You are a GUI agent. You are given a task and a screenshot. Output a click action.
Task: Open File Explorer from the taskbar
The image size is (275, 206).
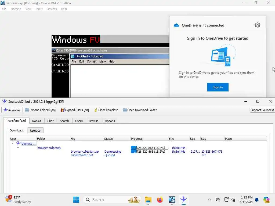(x=148, y=200)
